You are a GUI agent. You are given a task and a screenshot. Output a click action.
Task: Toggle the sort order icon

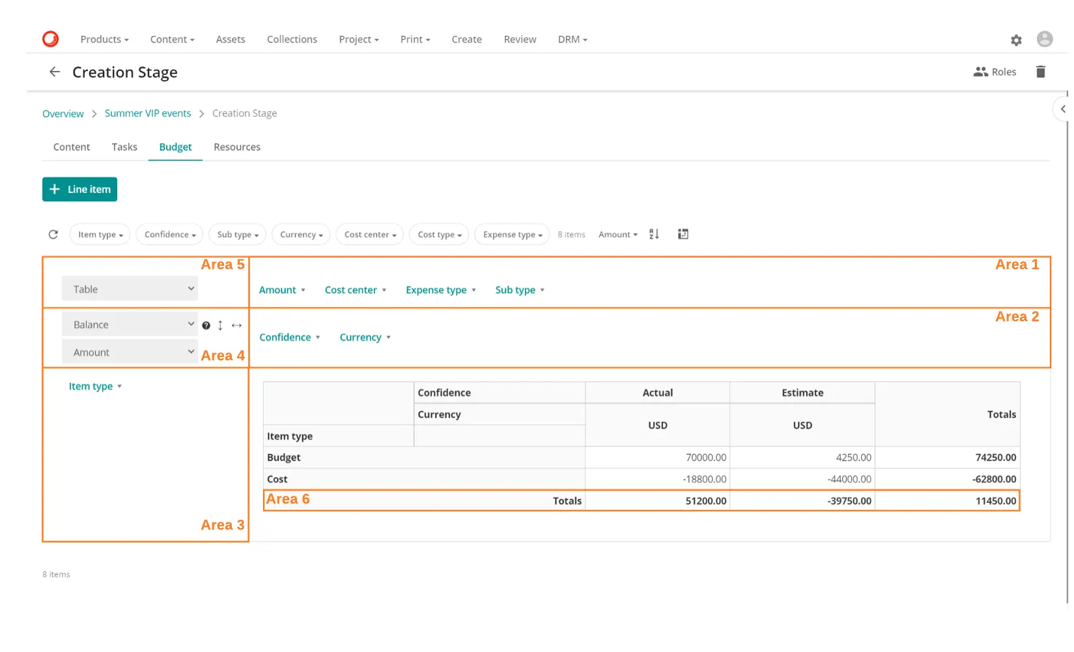(x=654, y=234)
